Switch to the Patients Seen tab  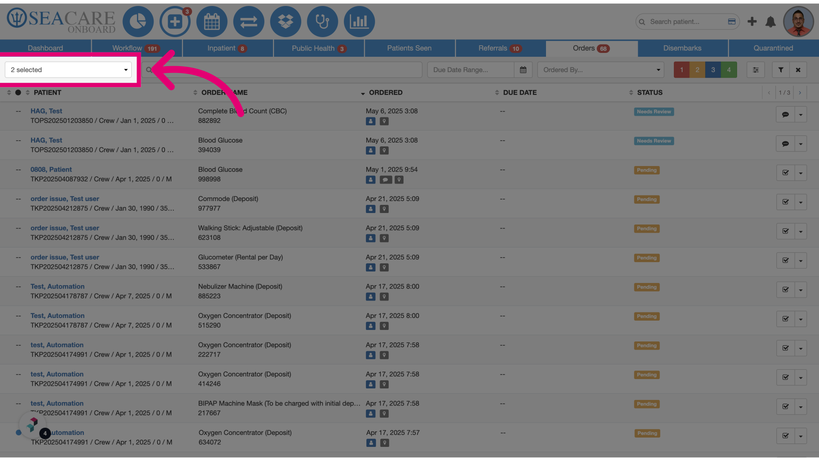click(409, 48)
